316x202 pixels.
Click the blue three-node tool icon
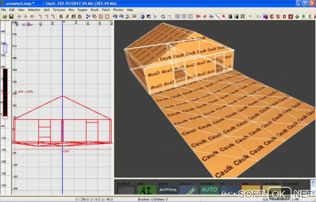(88, 16)
